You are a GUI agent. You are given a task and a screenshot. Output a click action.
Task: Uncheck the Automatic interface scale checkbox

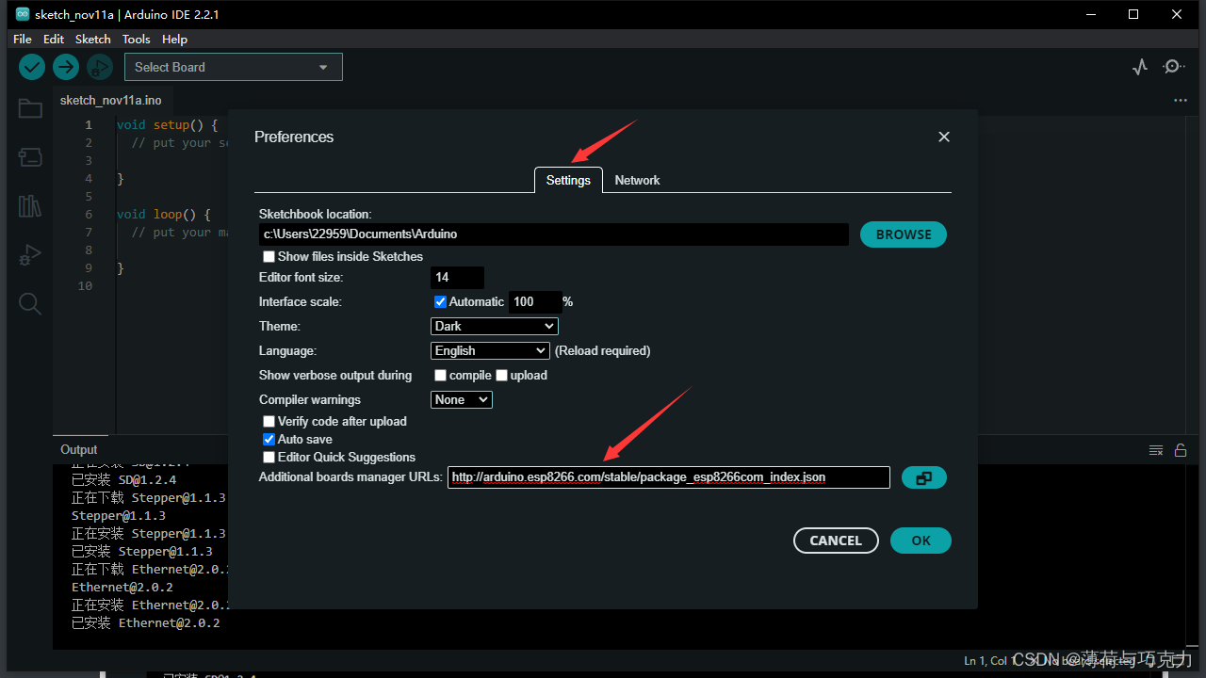440,301
